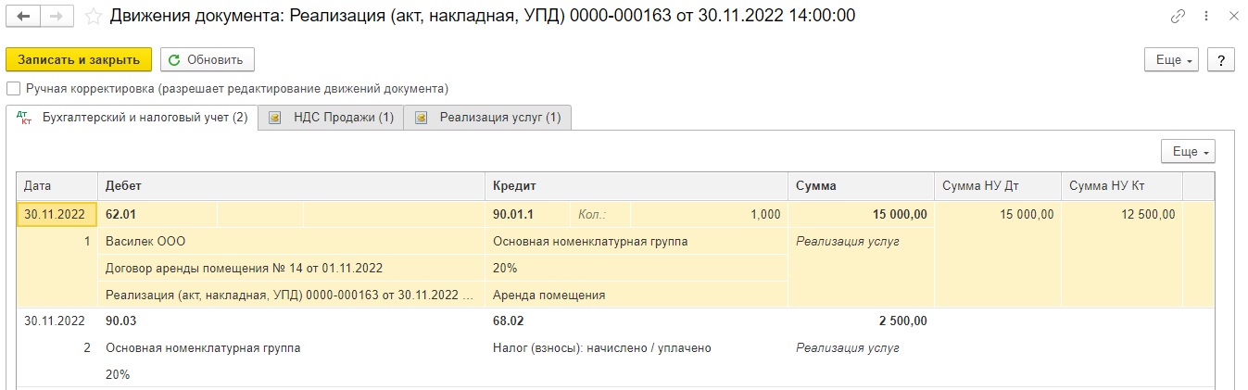1248x390 pixels.
Task: Switch to НДС Продажи (1) tab
Action: [331, 118]
